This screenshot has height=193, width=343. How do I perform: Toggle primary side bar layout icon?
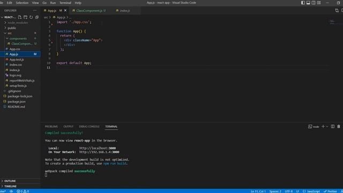[303, 3]
